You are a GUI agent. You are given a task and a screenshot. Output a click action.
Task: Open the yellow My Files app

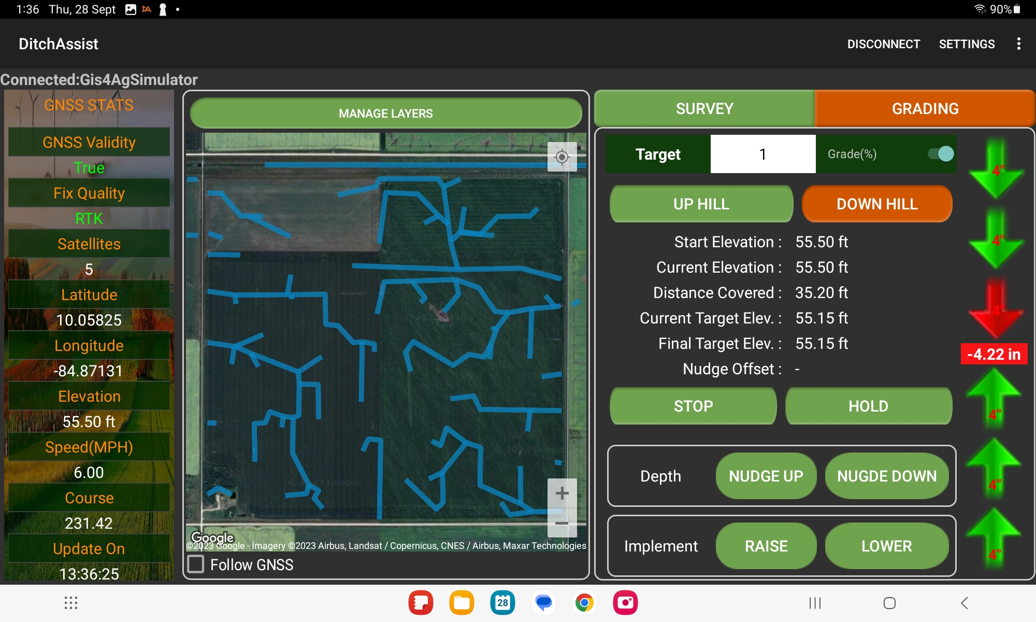click(462, 603)
